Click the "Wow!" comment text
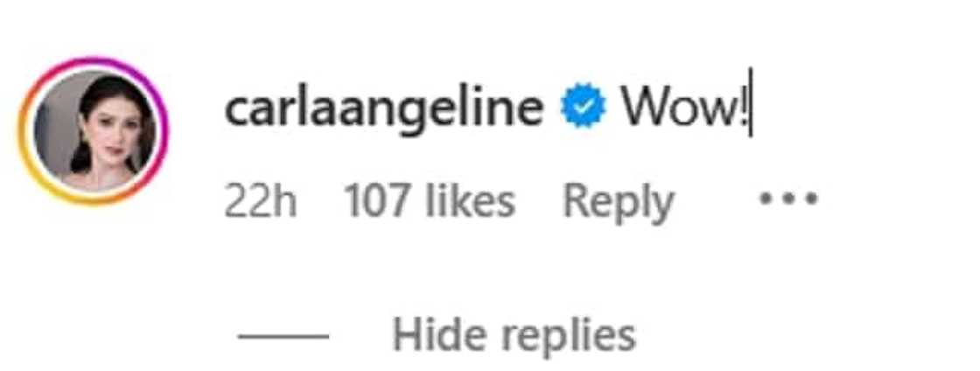 pyautogui.click(x=682, y=109)
